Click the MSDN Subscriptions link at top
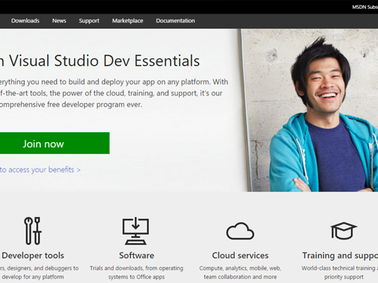This screenshot has height=283, width=378. [x=365, y=7]
